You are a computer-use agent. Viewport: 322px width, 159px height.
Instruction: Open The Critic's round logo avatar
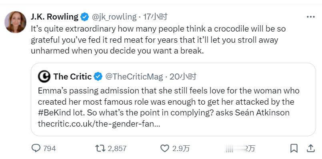click(x=44, y=77)
